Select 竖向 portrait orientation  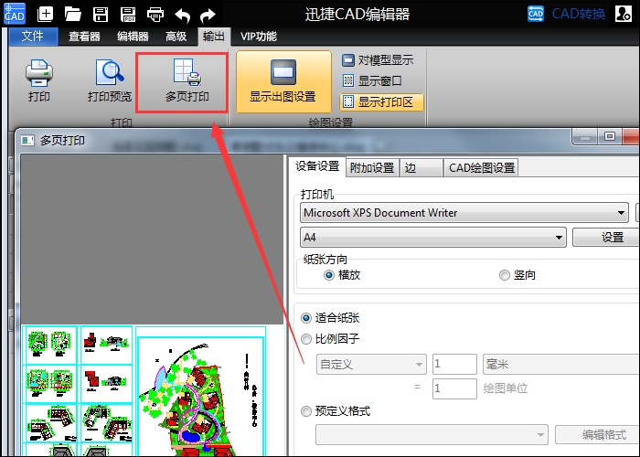tap(517, 275)
